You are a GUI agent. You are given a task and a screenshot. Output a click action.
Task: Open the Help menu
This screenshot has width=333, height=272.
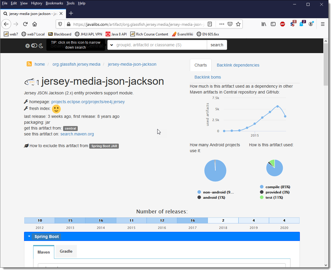pos(82,3)
